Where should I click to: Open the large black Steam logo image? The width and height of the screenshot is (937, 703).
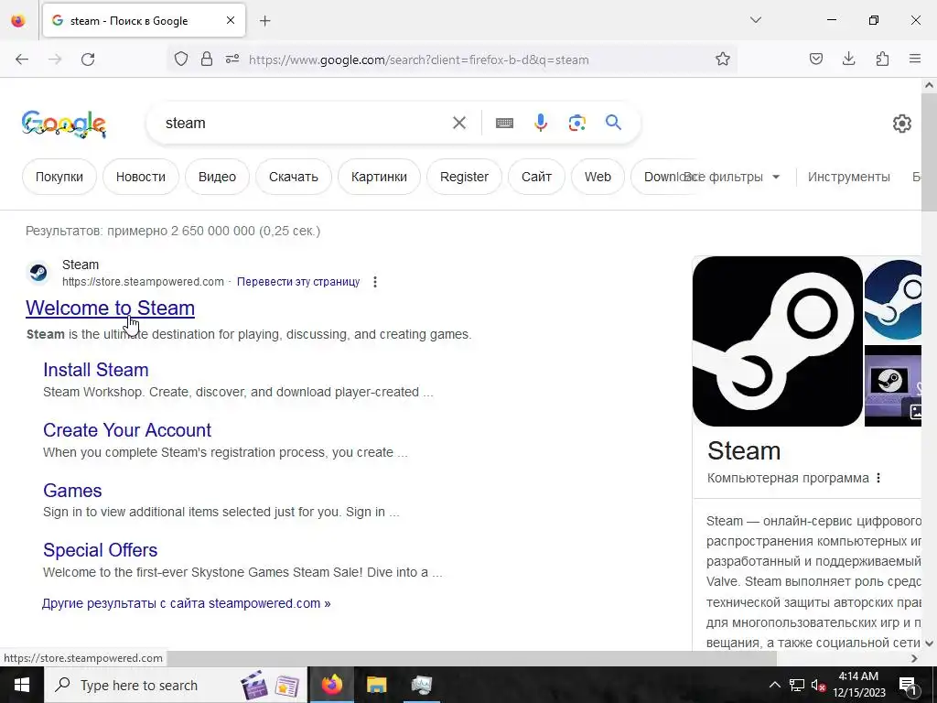pos(778,341)
